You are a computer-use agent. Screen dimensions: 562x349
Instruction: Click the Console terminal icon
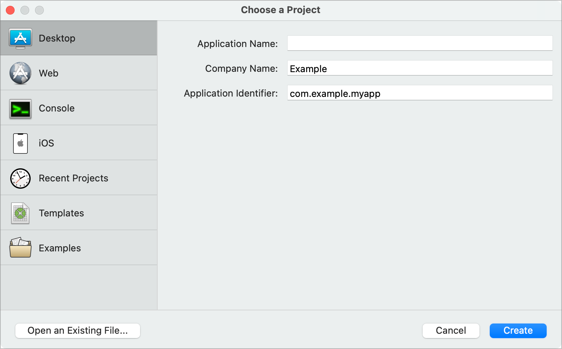[x=20, y=109]
